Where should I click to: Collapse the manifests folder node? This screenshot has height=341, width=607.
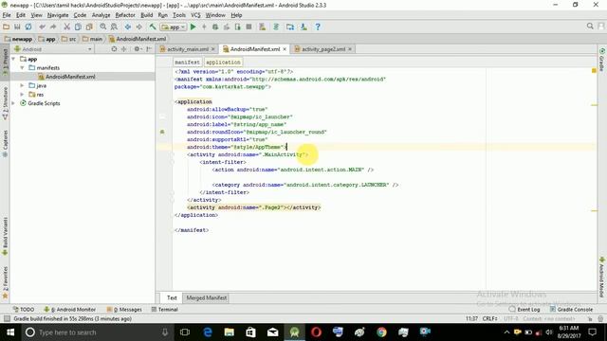(23, 67)
